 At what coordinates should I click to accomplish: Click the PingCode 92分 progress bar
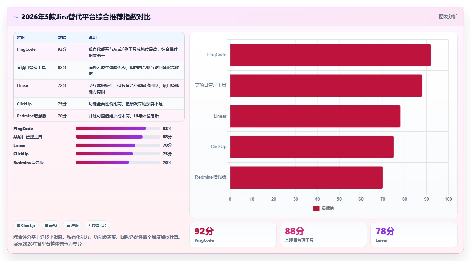tap(118, 128)
